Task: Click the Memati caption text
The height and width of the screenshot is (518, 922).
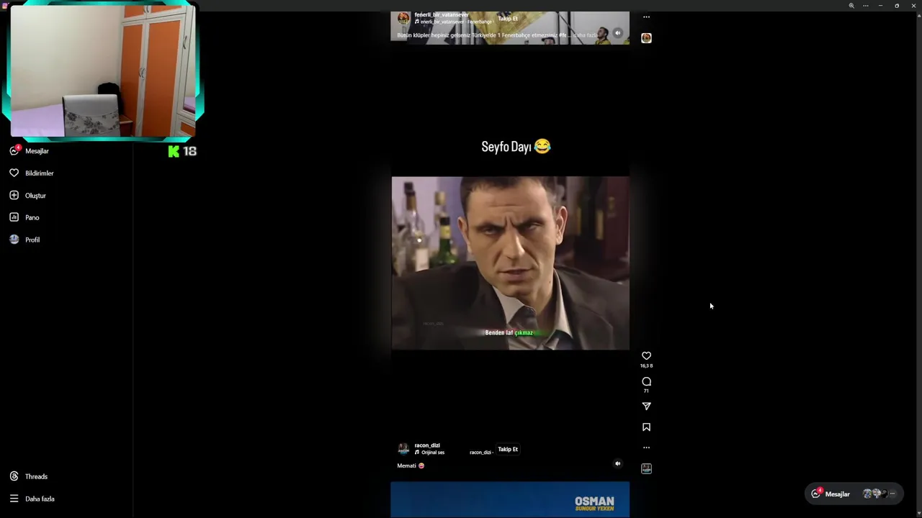Action: coord(411,465)
